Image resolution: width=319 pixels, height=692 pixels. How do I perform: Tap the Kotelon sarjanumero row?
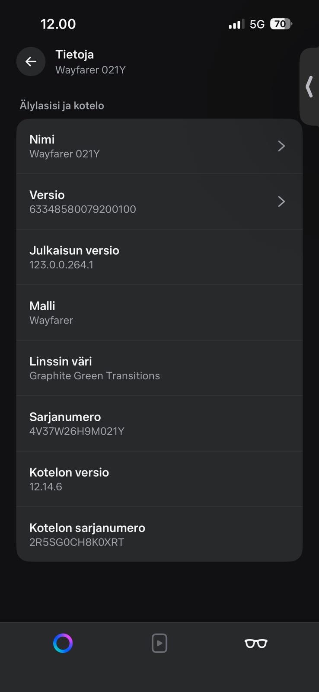point(159,534)
